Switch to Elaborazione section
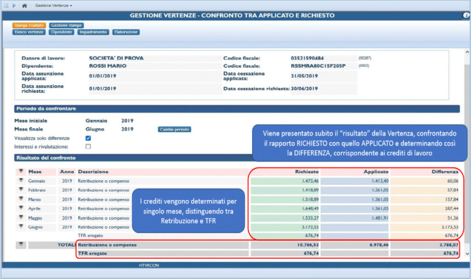The image size is (471, 279). tap(126, 32)
